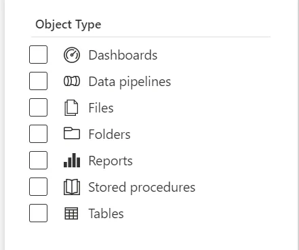Check the Tables checkbox

coord(38,213)
